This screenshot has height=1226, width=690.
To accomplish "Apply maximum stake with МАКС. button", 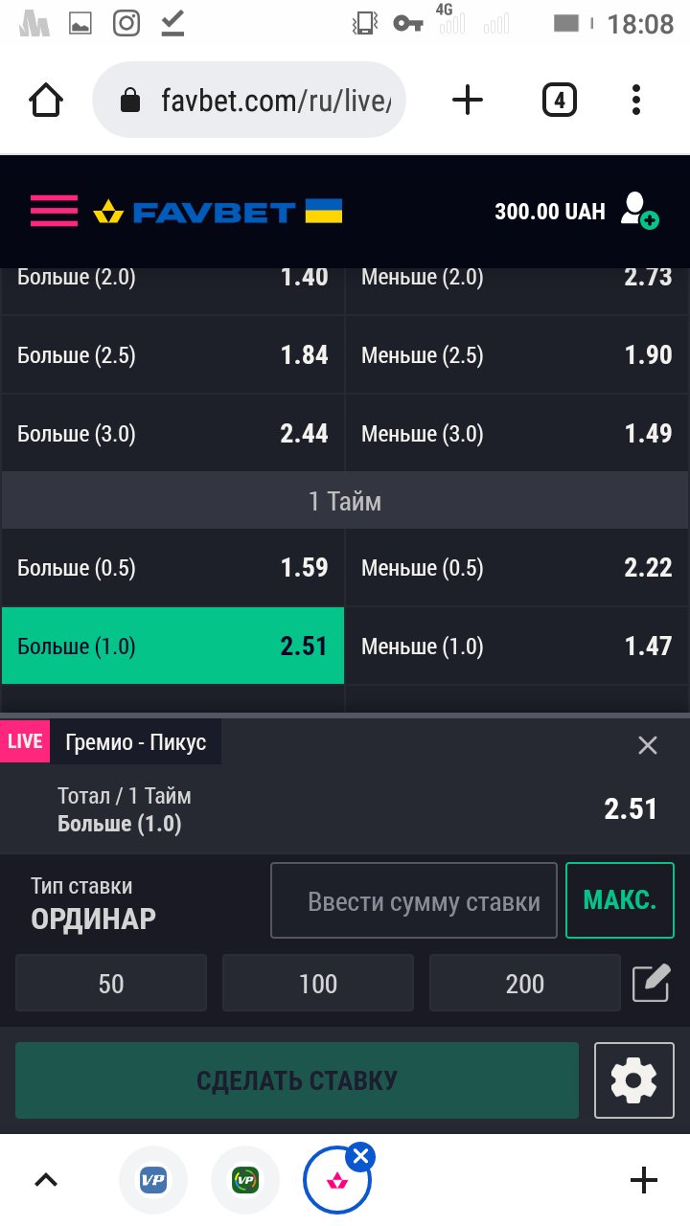I will (619, 899).
